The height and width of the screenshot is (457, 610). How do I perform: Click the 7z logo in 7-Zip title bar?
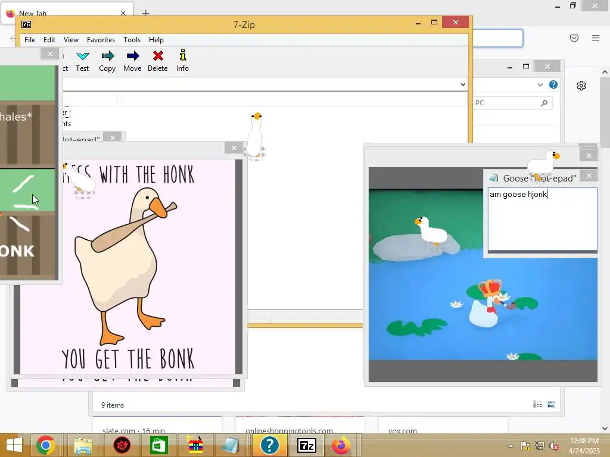click(26, 24)
